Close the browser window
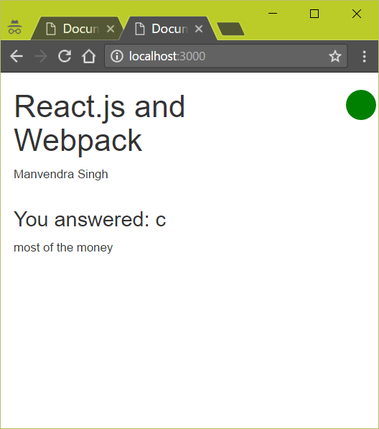This screenshot has height=429, width=379. [x=357, y=14]
